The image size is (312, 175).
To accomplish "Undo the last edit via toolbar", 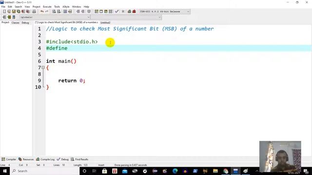I will pyautogui.click(x=42, y=12).
